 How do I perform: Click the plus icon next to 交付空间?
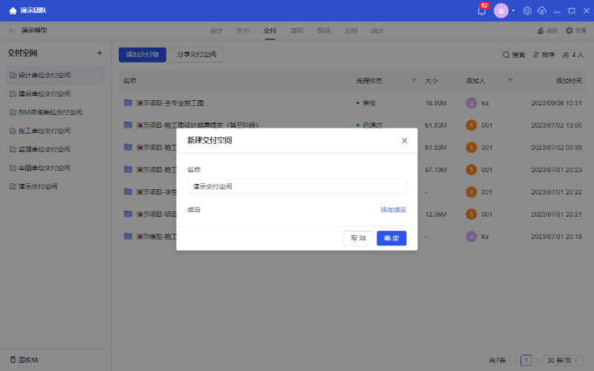click(x=99, y=53)
